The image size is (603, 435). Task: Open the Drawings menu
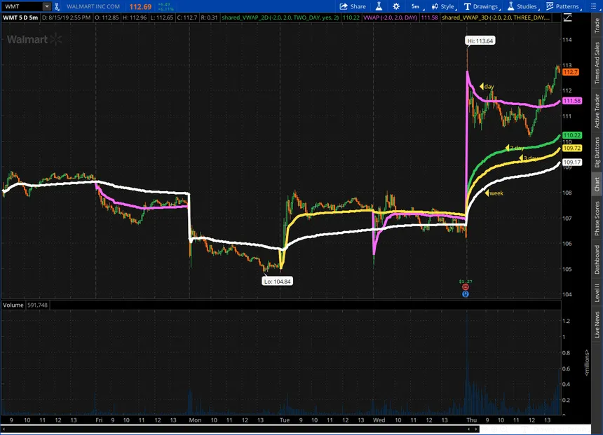tap(482, 6)
